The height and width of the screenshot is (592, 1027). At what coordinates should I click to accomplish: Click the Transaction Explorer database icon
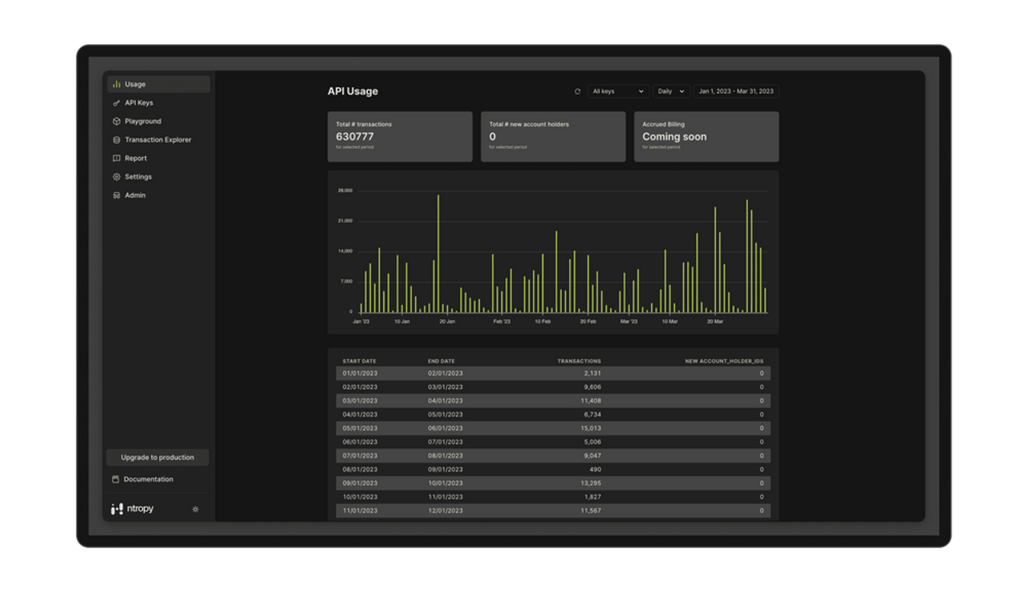click(116, 140)
